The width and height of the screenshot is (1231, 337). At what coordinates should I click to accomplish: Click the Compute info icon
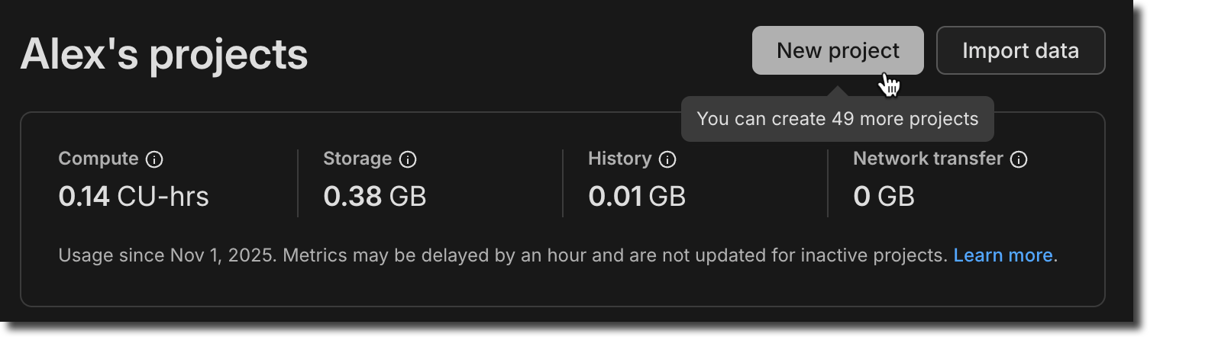(154, 159)
